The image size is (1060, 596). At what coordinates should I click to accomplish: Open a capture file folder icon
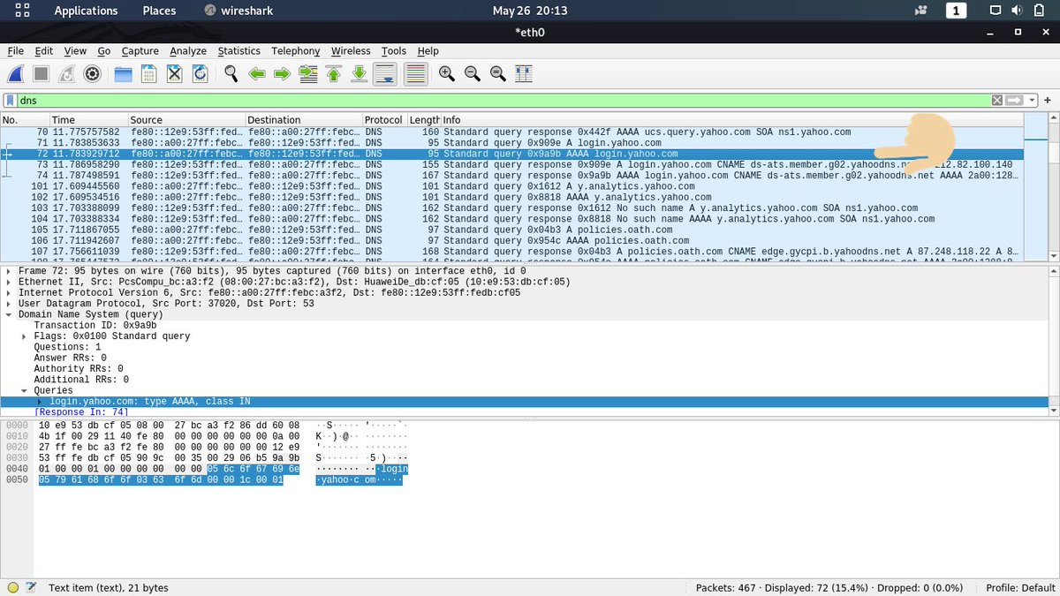pyautogui.click(x=123, y=74)
